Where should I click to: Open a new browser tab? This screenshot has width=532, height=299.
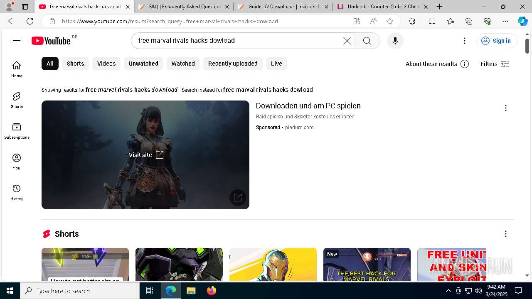pyautogui.click(x=439, y=7)
